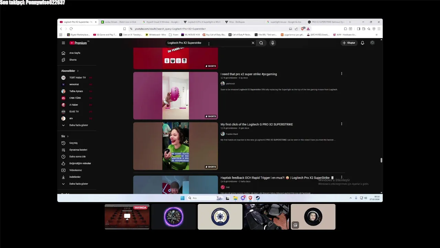Image resolution: width=440 pixels, height=248 pixels.
Task: Open 'I need that pro x2 super strike' title
Action: (249, 74)
